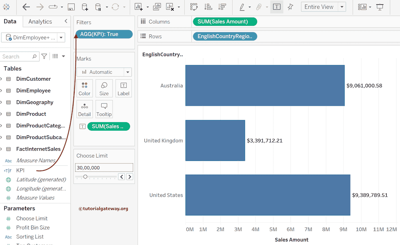Select the Color button on the Marks card
Viewport: 400px width, 245px height.
click(84, 88)
